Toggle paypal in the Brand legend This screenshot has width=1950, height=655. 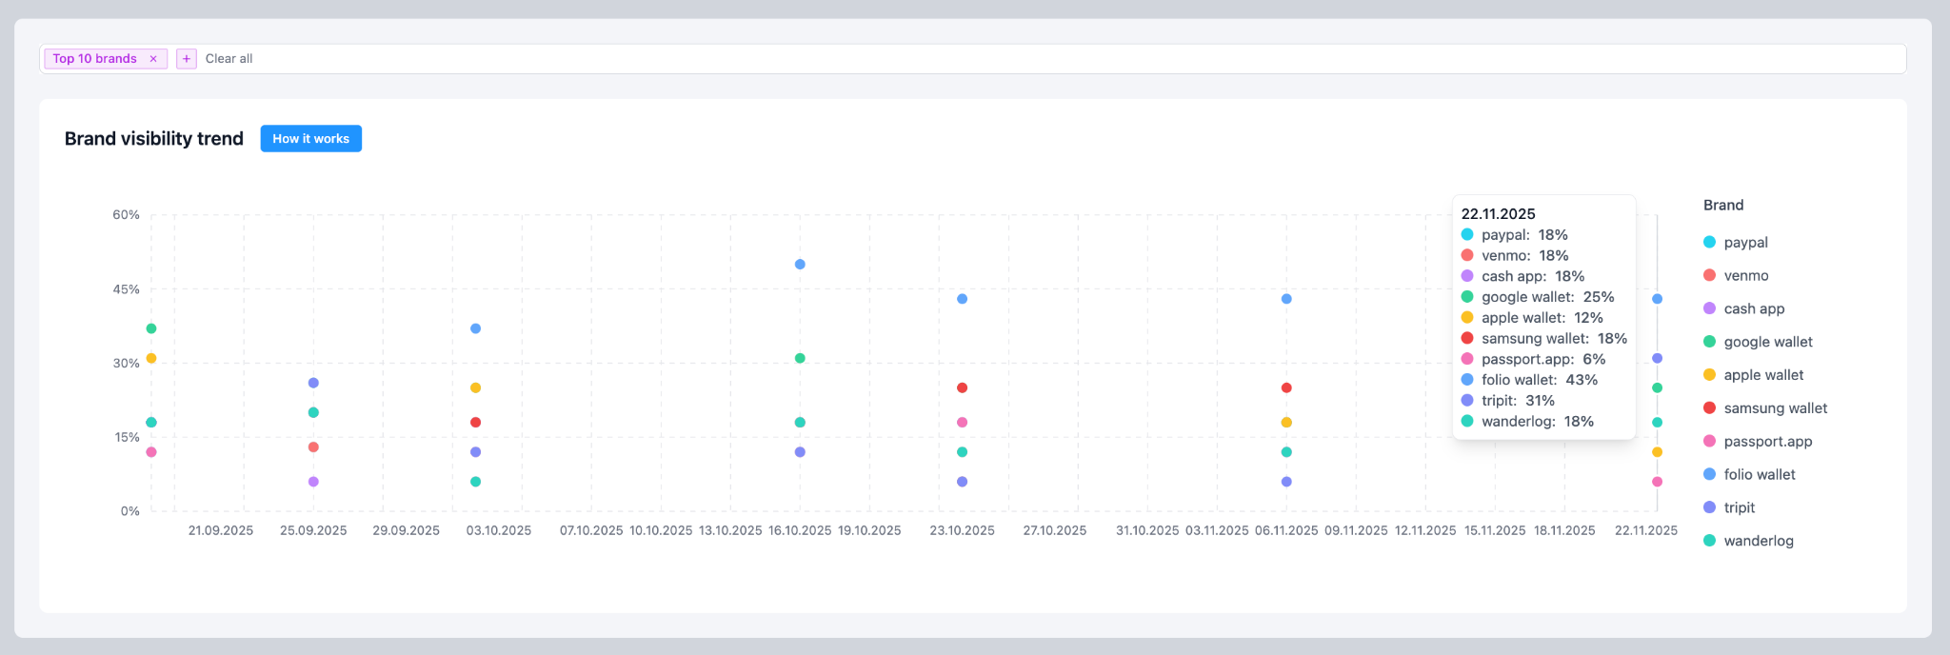point(1736,243)
